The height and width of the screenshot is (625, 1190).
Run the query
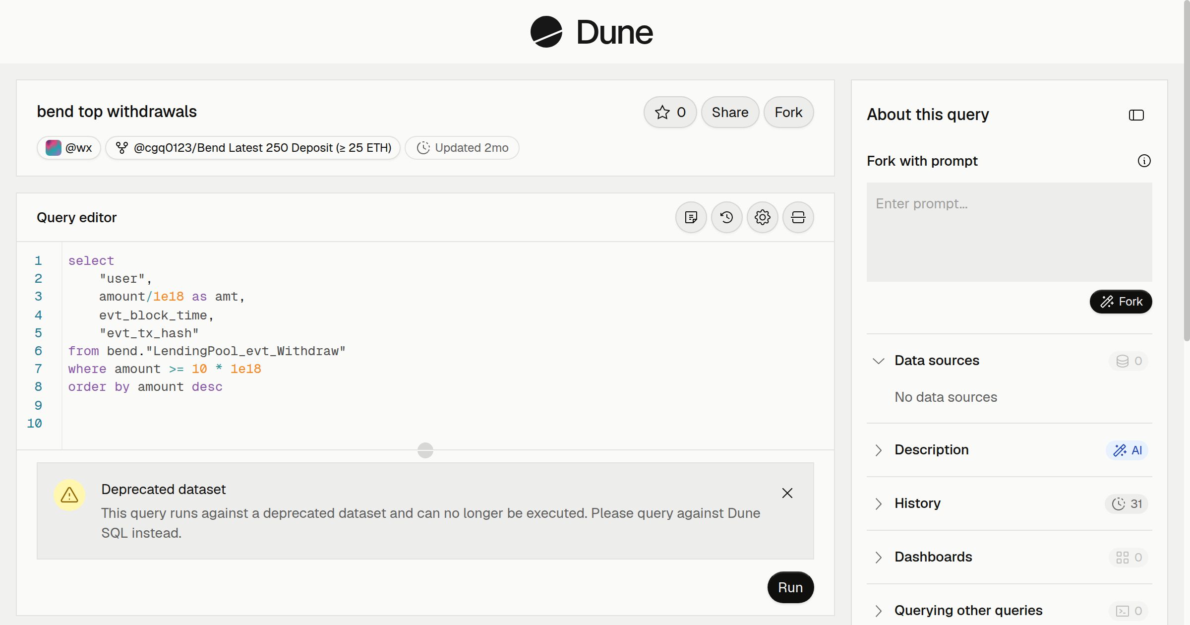790,587
